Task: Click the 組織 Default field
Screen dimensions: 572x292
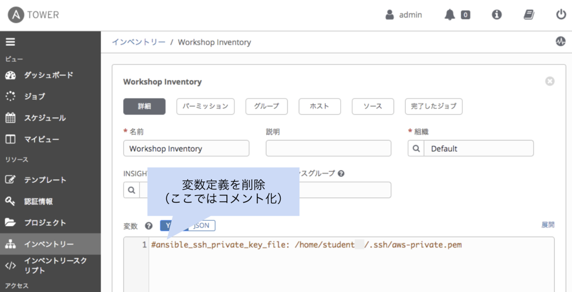Action: point(479,148)
